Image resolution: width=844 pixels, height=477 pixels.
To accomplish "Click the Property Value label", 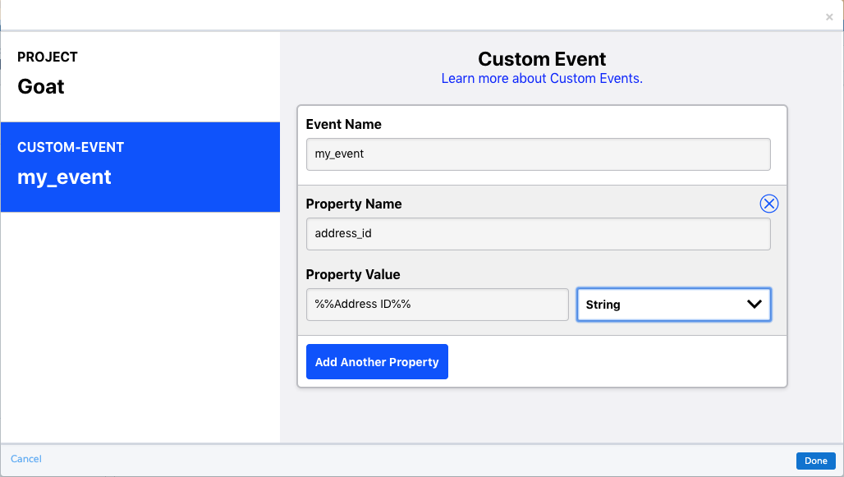I will (x=352, y=274).
